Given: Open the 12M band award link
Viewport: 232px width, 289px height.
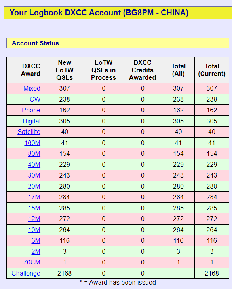Looking at the screenshot, I should pyautogui.click(x=34, y=219).
